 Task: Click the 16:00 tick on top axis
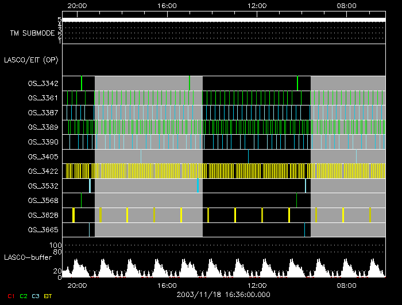pyautogui.click(x=167, y=5)
